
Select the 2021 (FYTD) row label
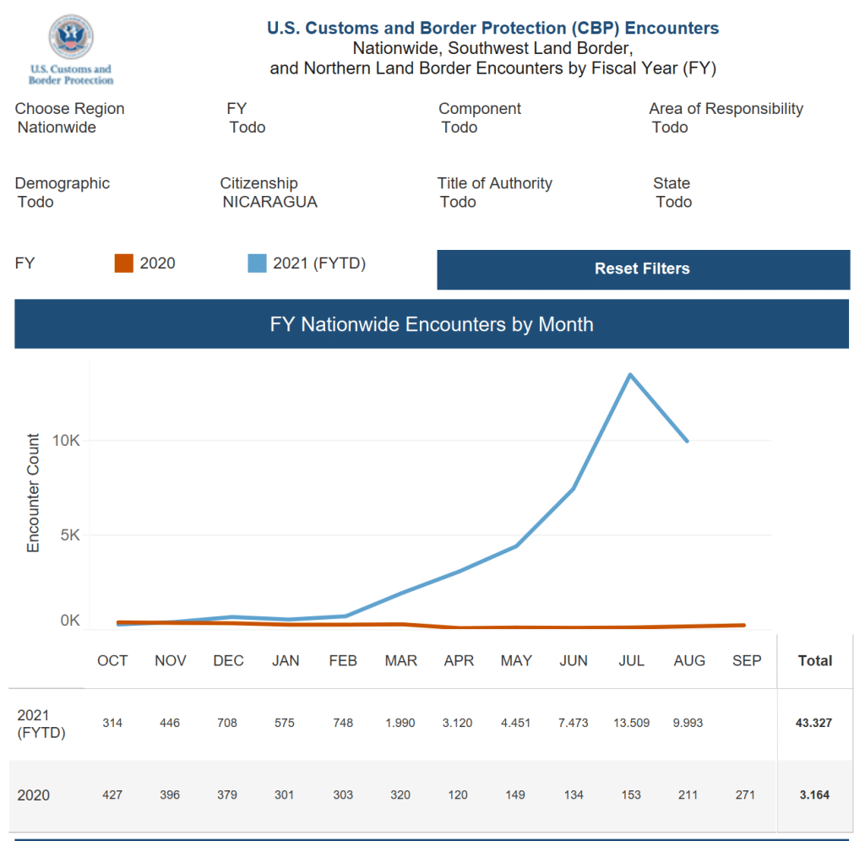[x=41, y=724]
